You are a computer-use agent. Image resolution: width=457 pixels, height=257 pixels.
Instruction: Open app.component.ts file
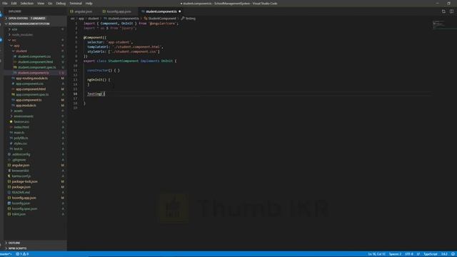(29, 100)
